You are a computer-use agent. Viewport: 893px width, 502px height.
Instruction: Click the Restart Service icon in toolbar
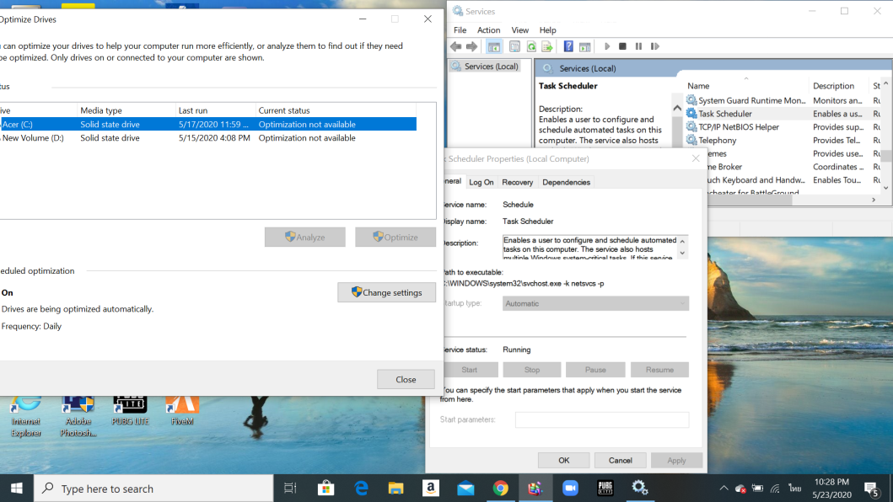(655, 46)
